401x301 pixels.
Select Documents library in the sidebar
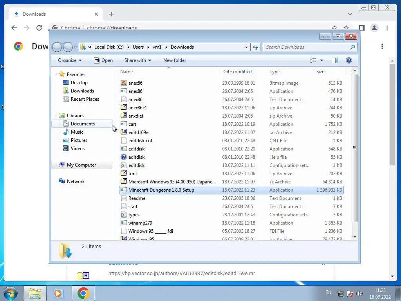tap(82, 123)
